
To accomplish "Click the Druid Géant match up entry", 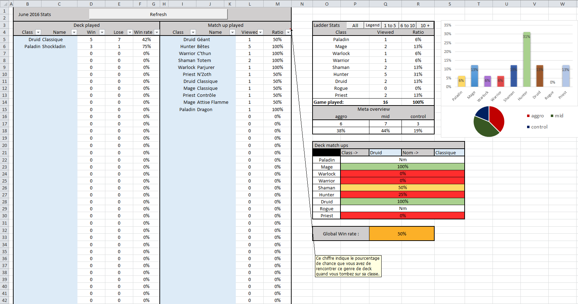I will pyautogui.click(x=197, y=39).
